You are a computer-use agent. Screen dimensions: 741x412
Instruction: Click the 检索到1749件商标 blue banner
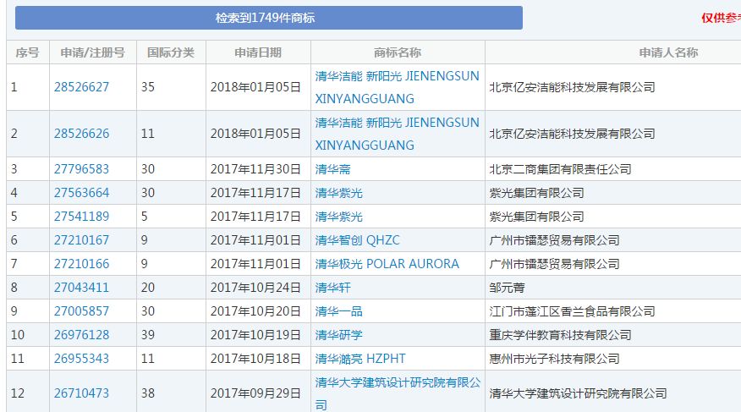268,18
